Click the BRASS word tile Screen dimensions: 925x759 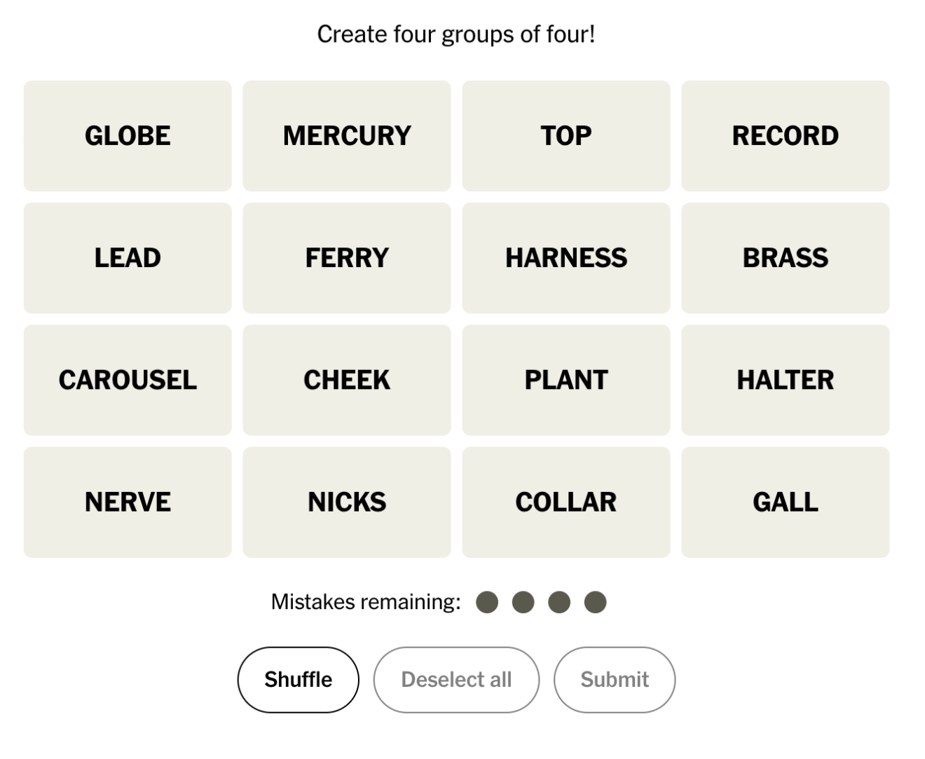tap(785, 258)
